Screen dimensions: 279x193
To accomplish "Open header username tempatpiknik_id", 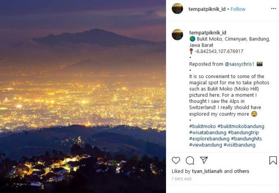I will pos(207,9).
